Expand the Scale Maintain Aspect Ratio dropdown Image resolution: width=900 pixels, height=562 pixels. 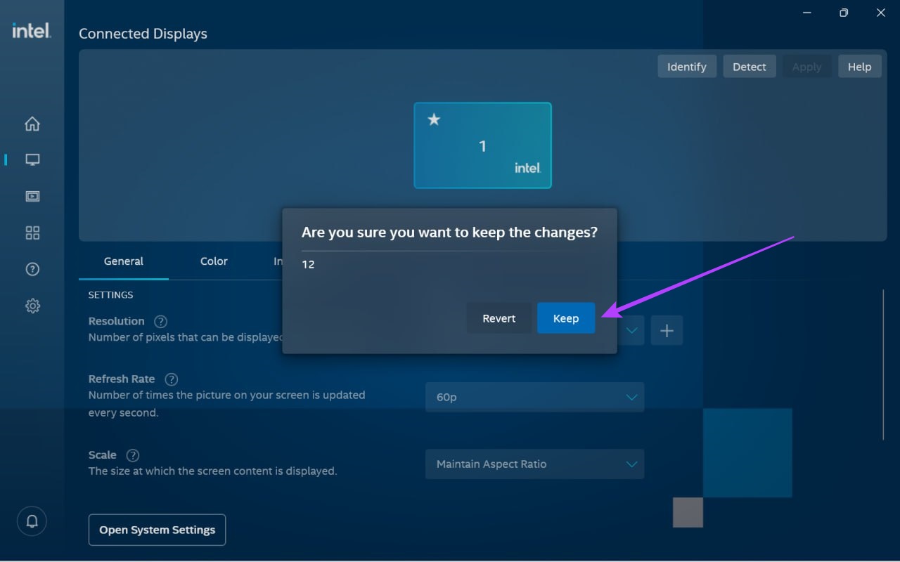click(534, 464)
